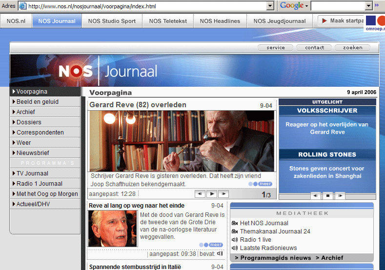Open TV Journaal programme link
The width and height of the screenshot is (385, 270).
(x=45, y=174)
